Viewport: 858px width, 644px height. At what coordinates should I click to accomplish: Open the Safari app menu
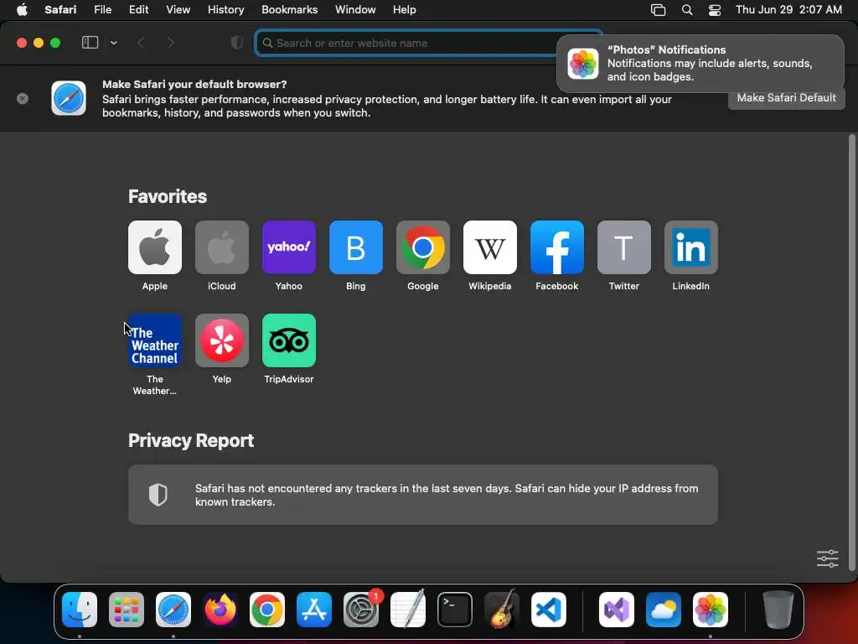[x=60, y=10]
